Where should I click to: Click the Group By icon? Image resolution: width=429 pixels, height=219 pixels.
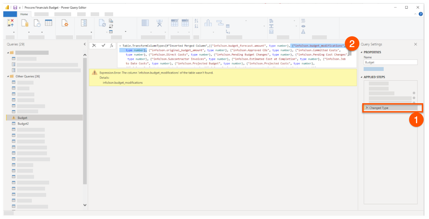(220, 23)
